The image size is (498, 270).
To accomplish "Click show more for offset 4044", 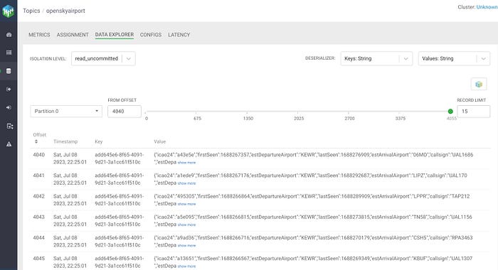I will [x=186, y=246].
